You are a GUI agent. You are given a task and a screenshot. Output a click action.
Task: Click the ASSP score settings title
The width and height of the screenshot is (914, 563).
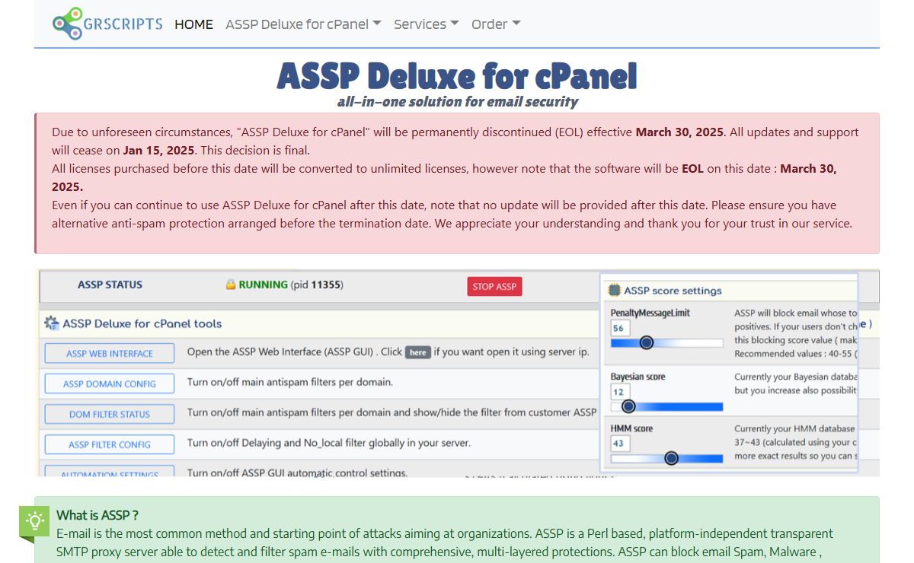pyautogui.click(x=673, y=291)
